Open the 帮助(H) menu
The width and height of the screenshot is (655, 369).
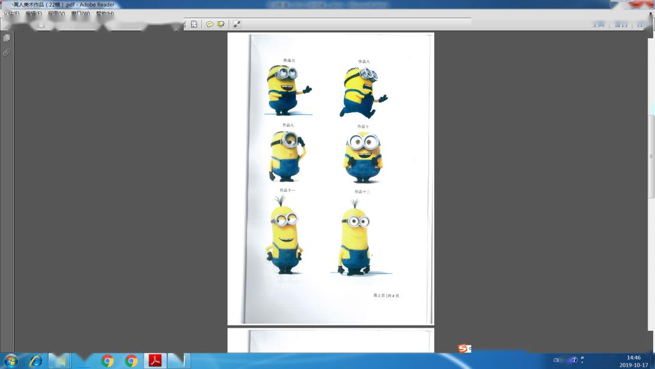(104, 13)
